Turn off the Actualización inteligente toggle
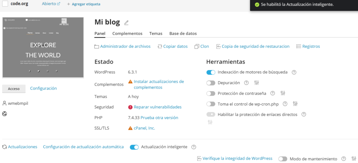This screenshot has height=163, width=358. [134, 147]
